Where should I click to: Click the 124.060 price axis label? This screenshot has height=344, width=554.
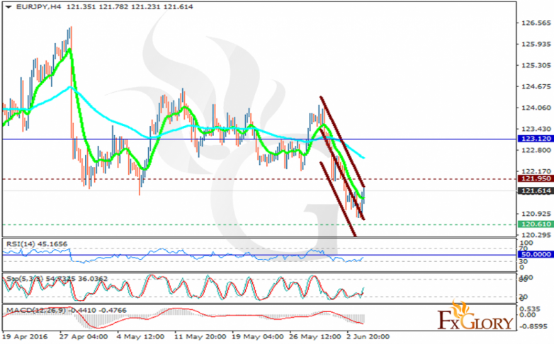[536, 108]
